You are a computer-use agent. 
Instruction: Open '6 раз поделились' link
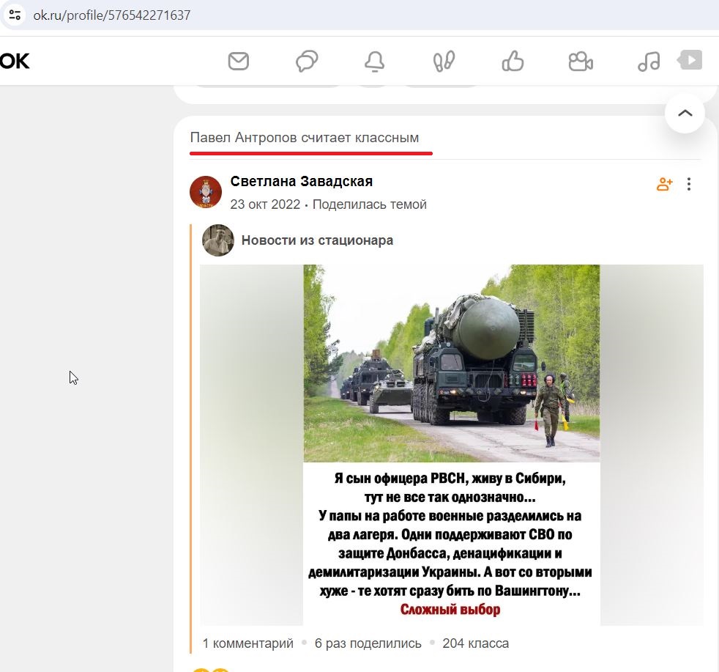click(x=368, y=643)
